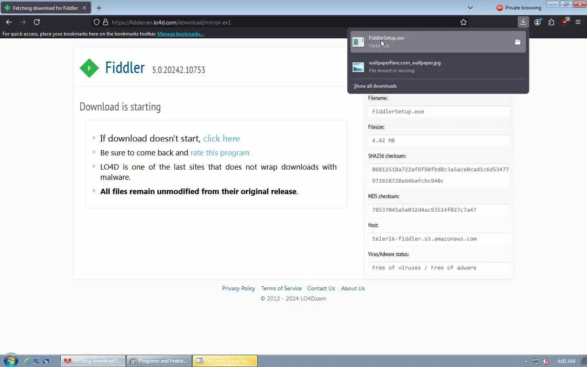The height and width of the screenshot is (367, 587).
Task: Click the 'click here' download link
Action: coord(221,138)
